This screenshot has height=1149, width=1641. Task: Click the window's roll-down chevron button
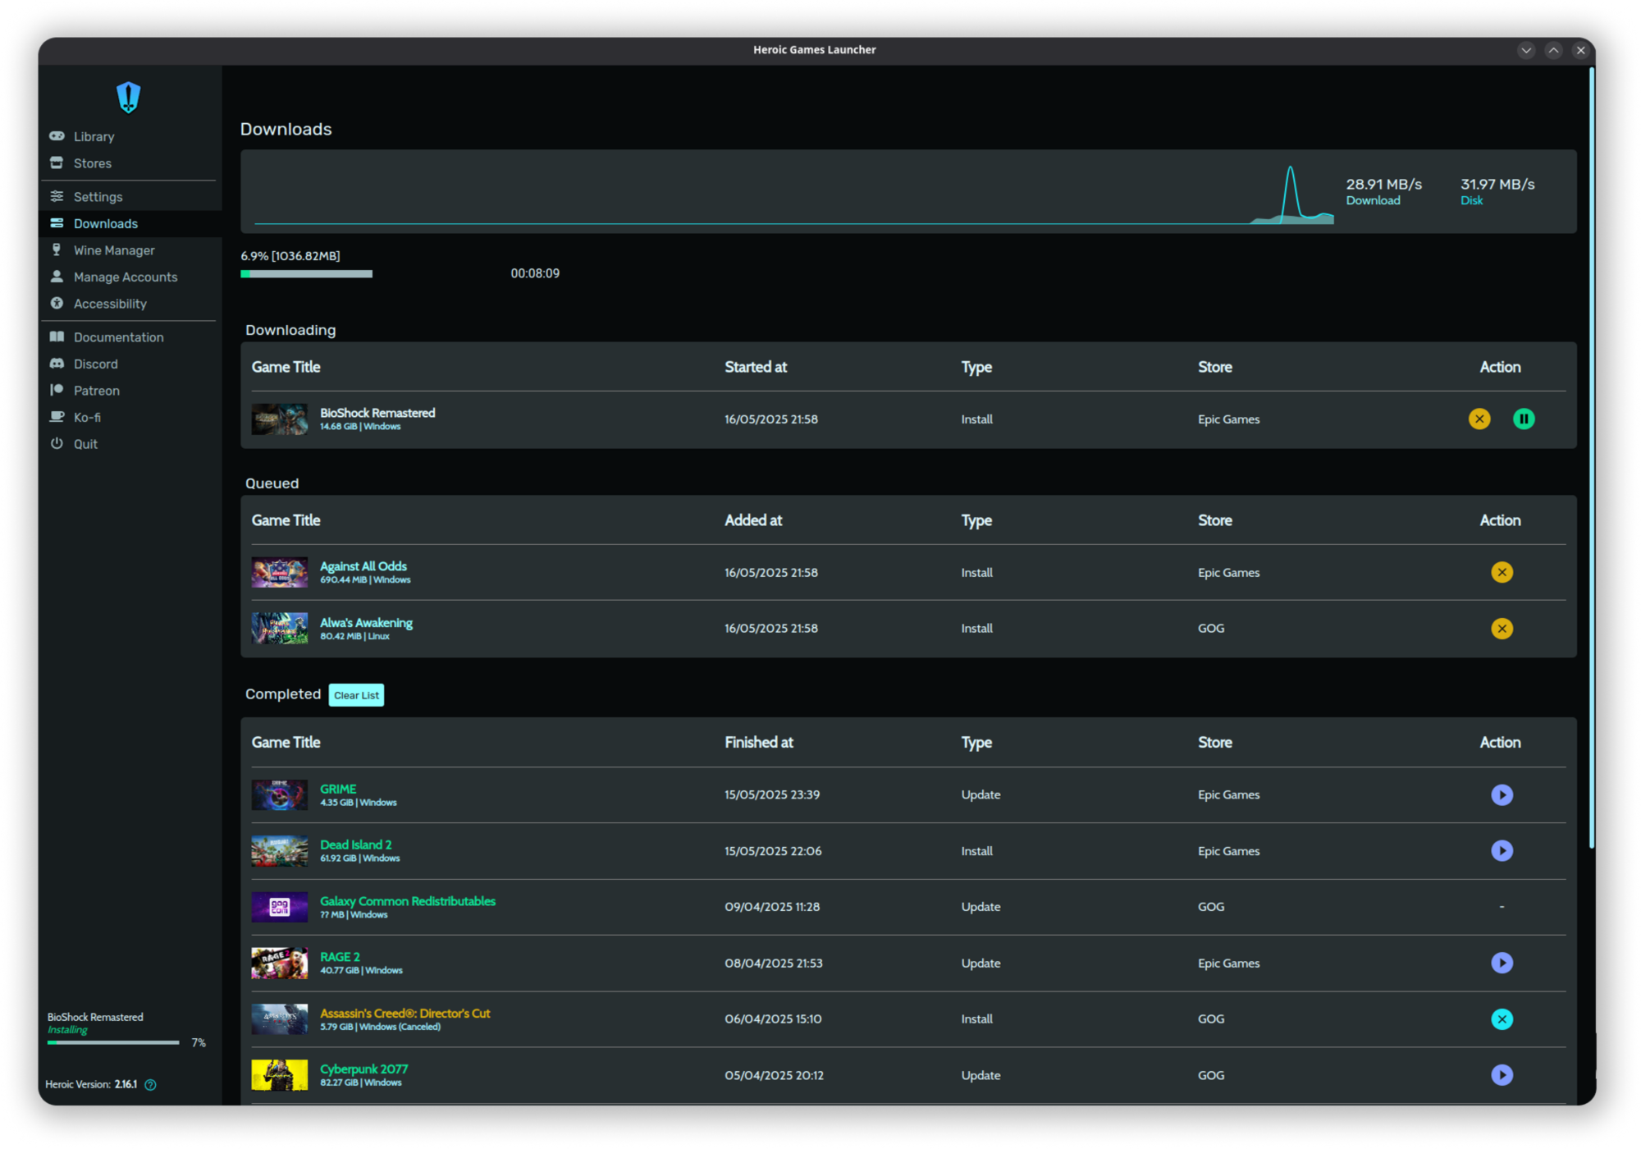tap(1526, 50)
